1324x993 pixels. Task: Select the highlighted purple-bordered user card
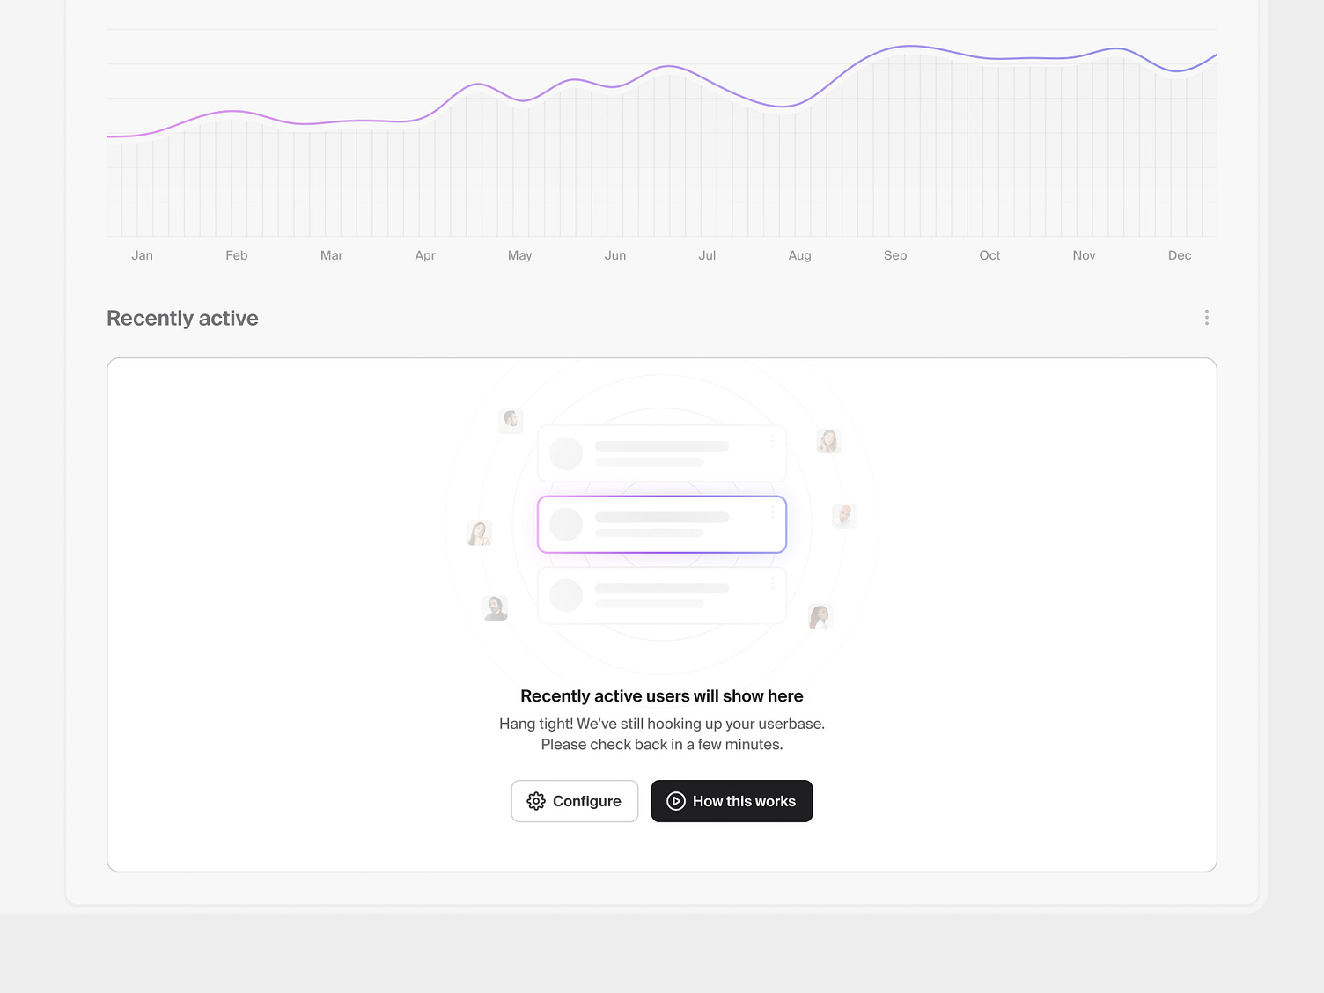click(x=662, y=524)
